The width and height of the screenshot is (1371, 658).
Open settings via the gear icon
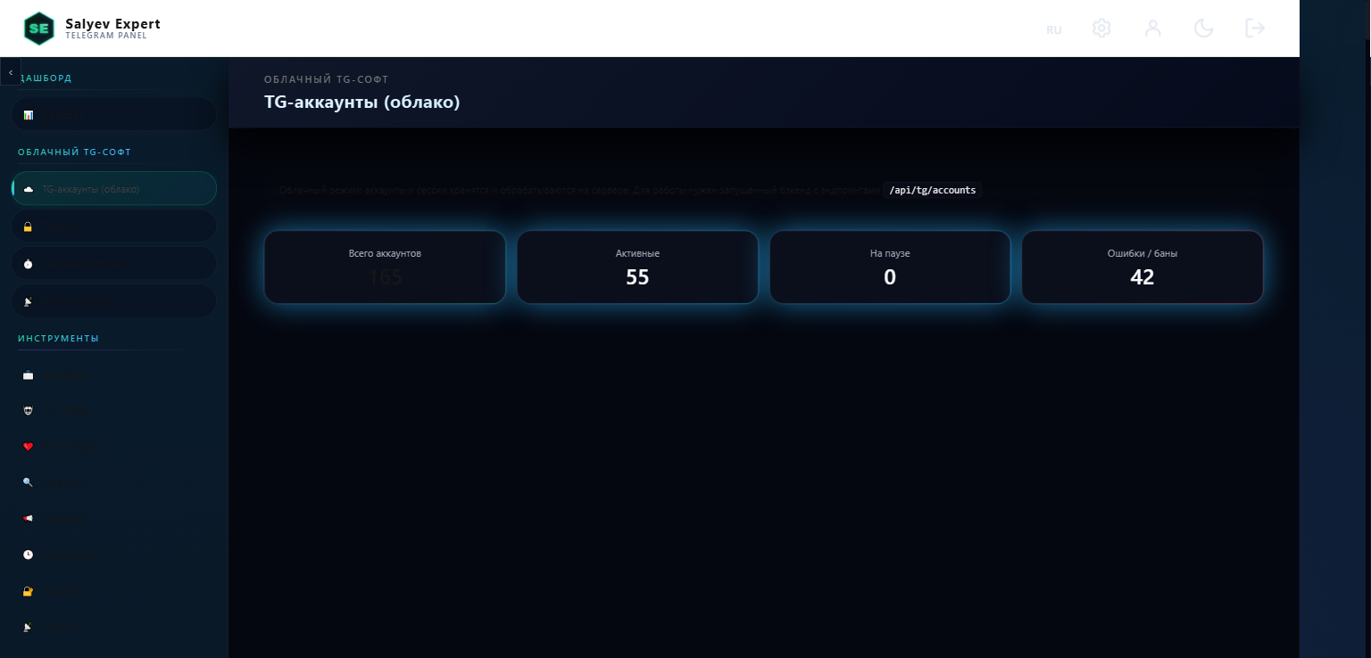tap(1101, 29)
